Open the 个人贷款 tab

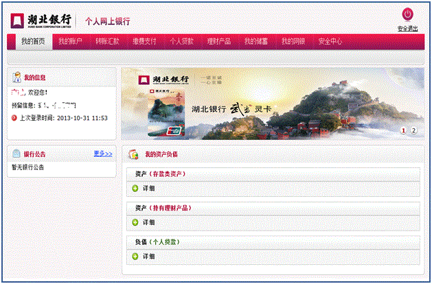point(181,42)
